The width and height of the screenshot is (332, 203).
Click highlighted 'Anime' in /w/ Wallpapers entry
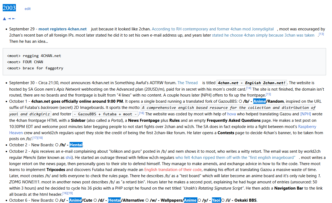(x=190, y=200)
